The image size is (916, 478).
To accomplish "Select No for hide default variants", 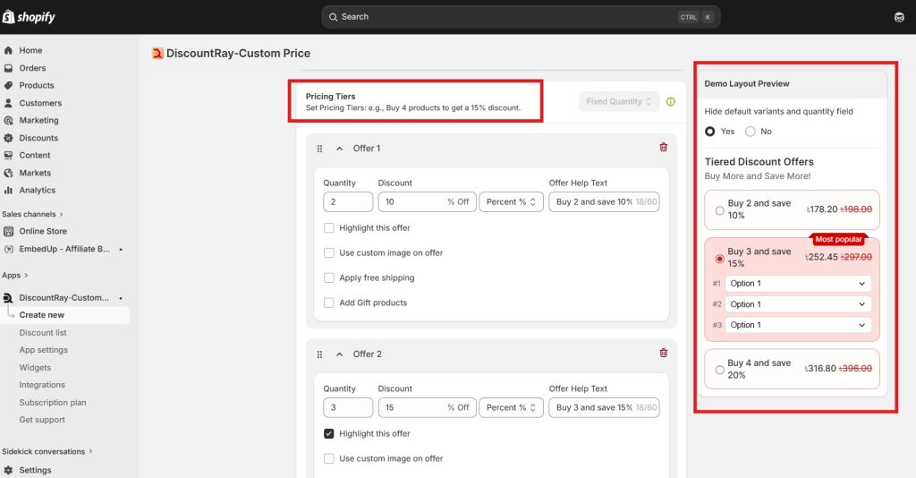I will (751, 132).
